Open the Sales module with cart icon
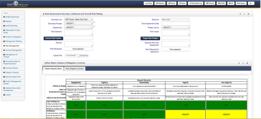The image size is (261, 119). pos(182,3)
